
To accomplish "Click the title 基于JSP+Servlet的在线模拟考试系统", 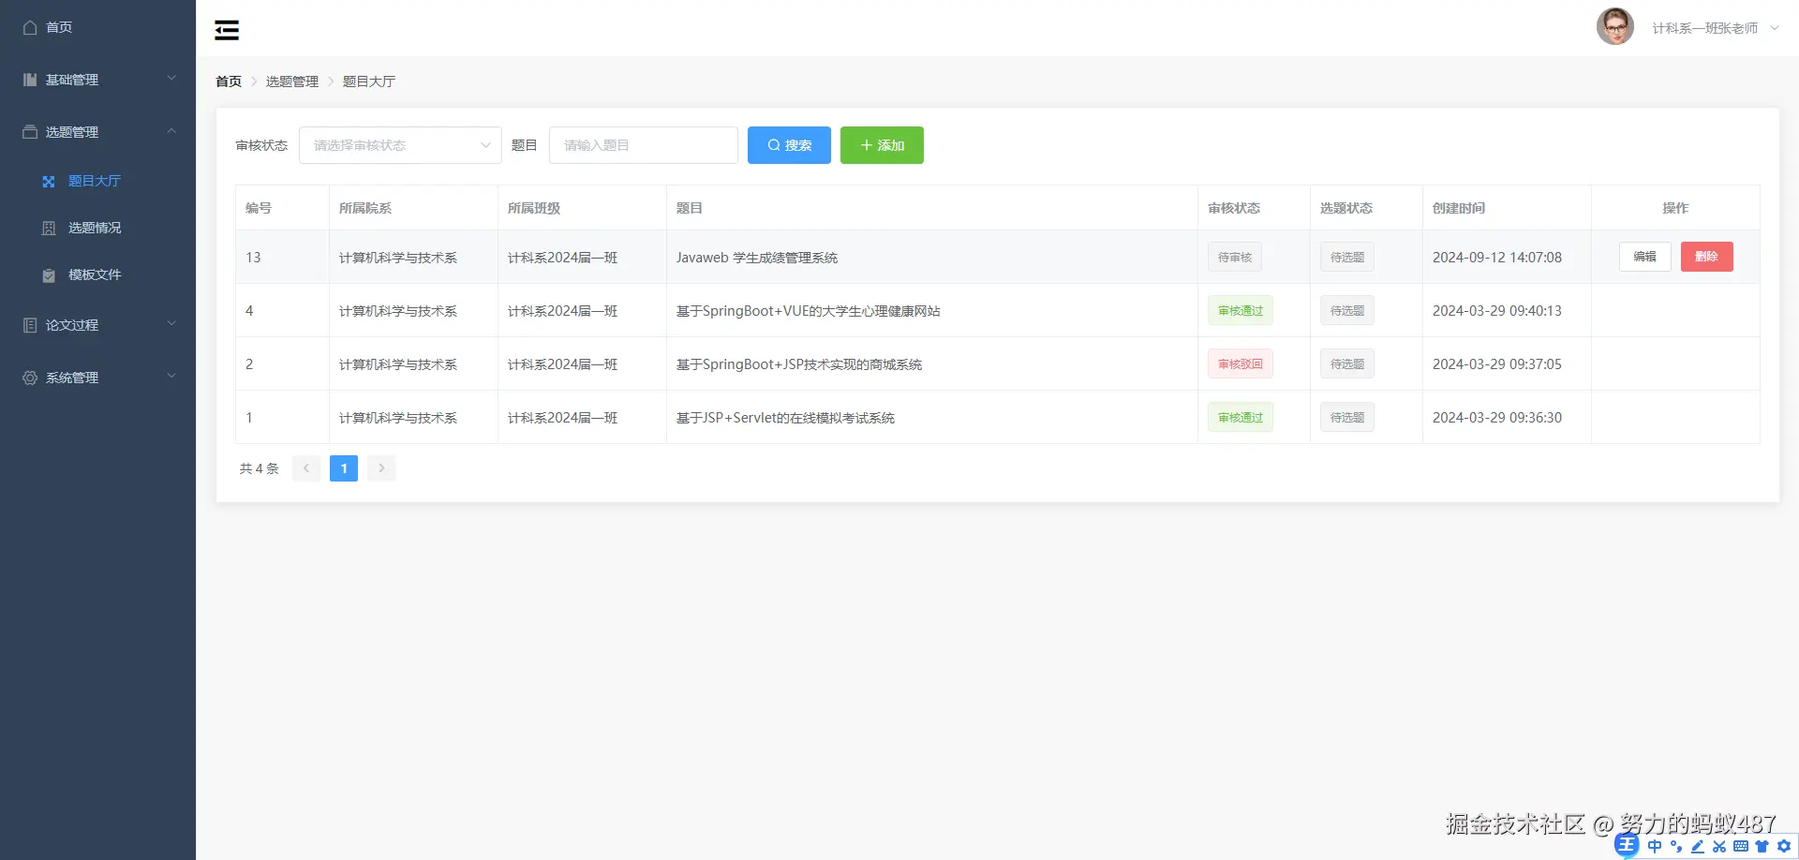I will coord(785,418).
